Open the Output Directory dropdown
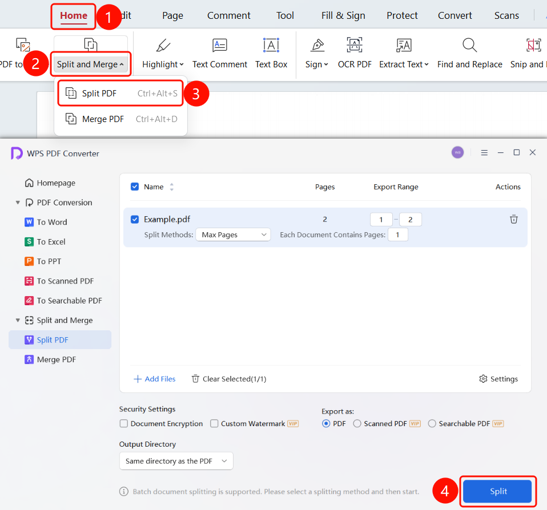The width and height of the screenshot is (547, 510). (x=176, y=461)
